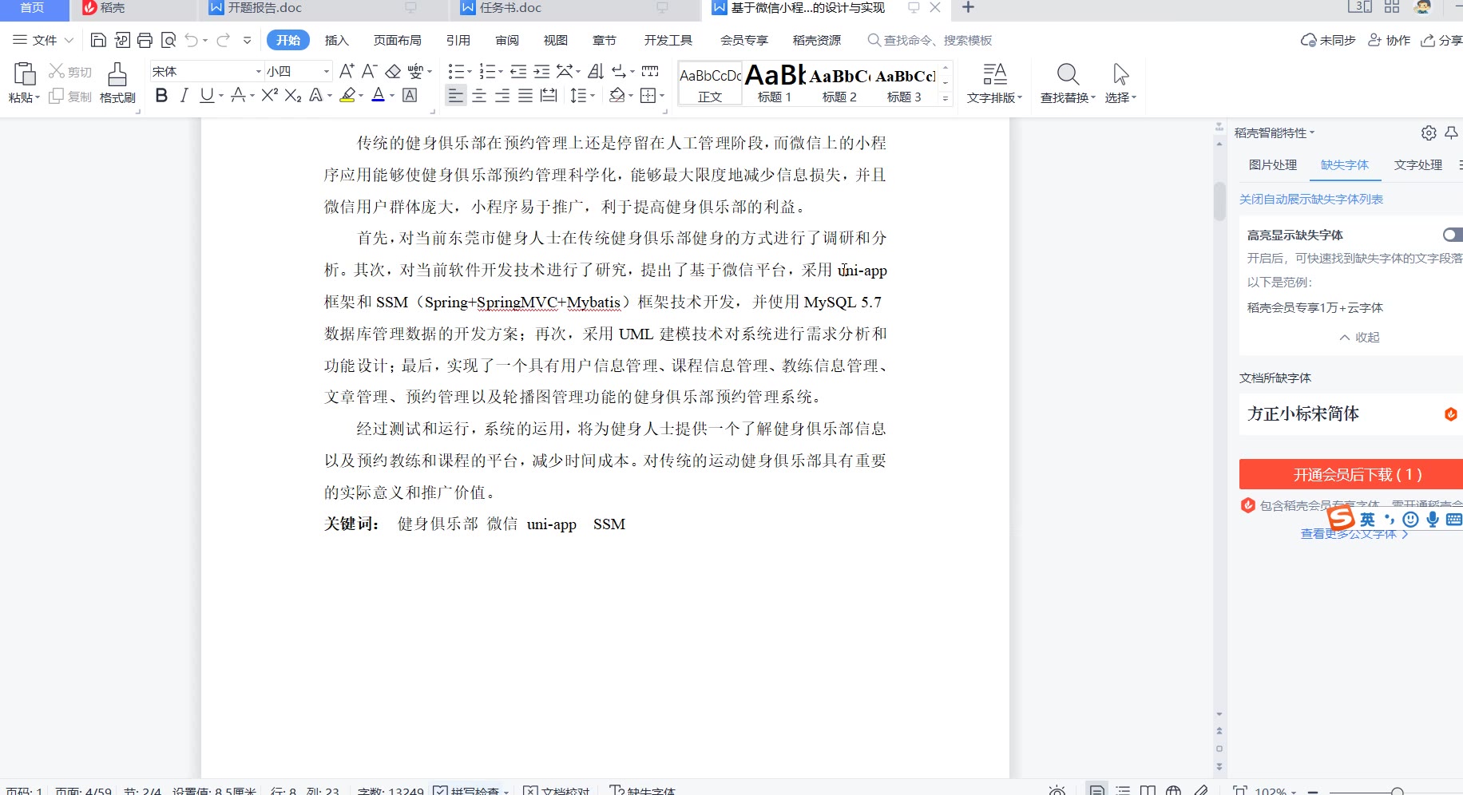1463x795 pixels.
Task: Open Print Preview from quick toolbar
Action: [168, 40]
